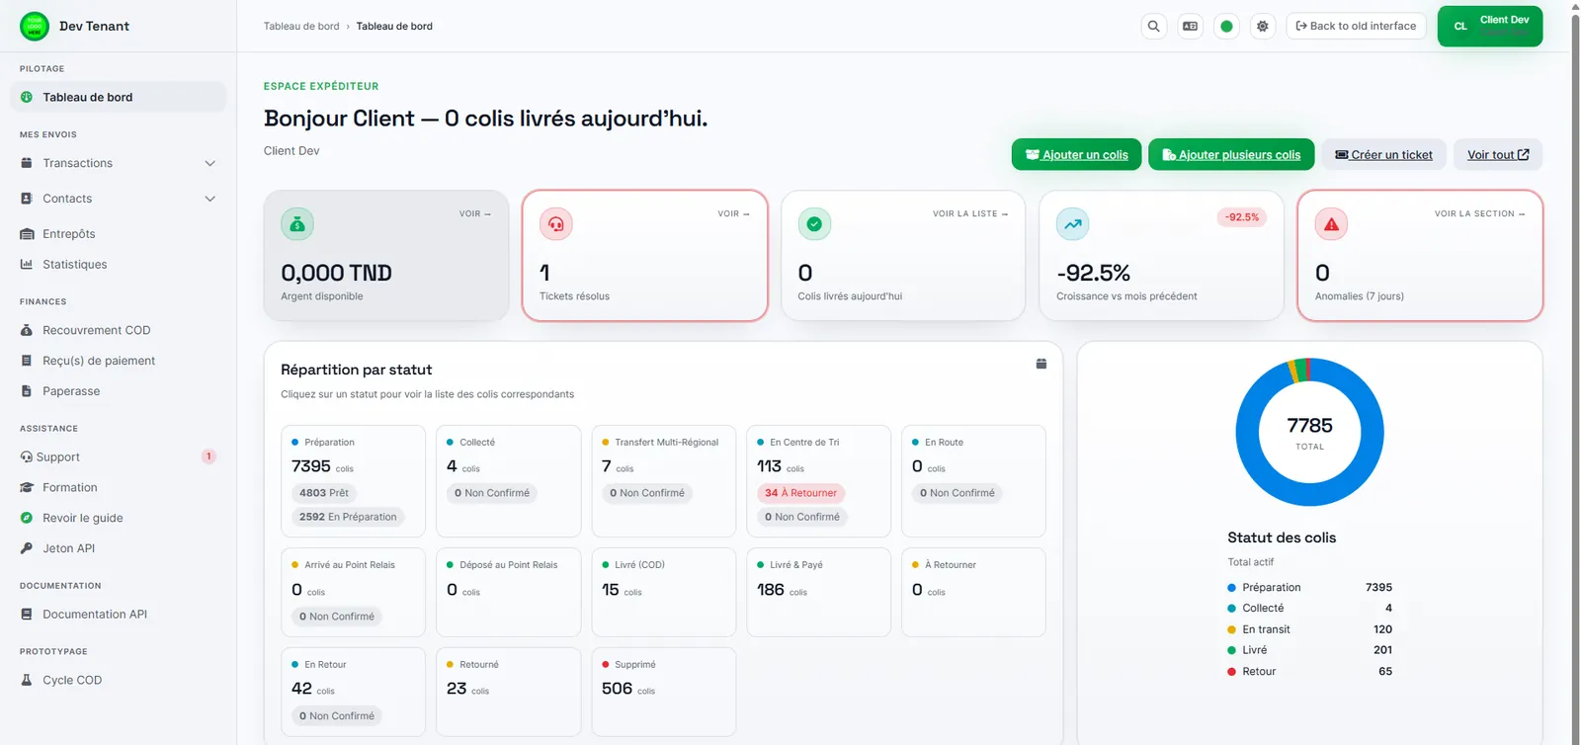
Task: Open the En Route status card
Action: pos(974,481)
